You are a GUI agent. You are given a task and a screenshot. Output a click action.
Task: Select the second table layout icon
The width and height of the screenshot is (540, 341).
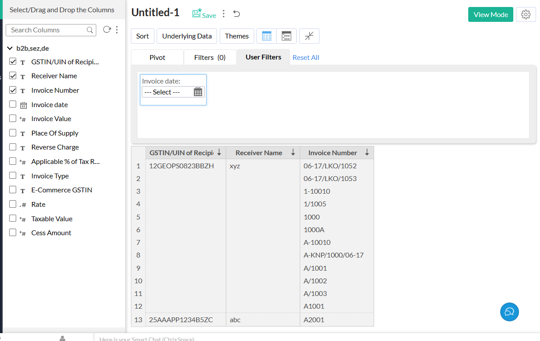click(287, 36)
